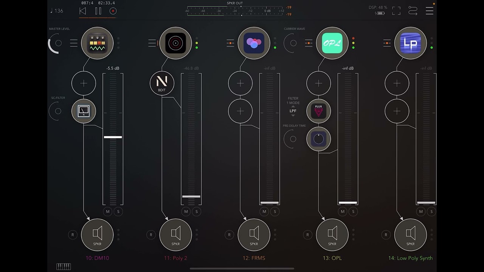484x272 pixels.
Task: Toggle R button on FRMS output
Action: (229, 235)
